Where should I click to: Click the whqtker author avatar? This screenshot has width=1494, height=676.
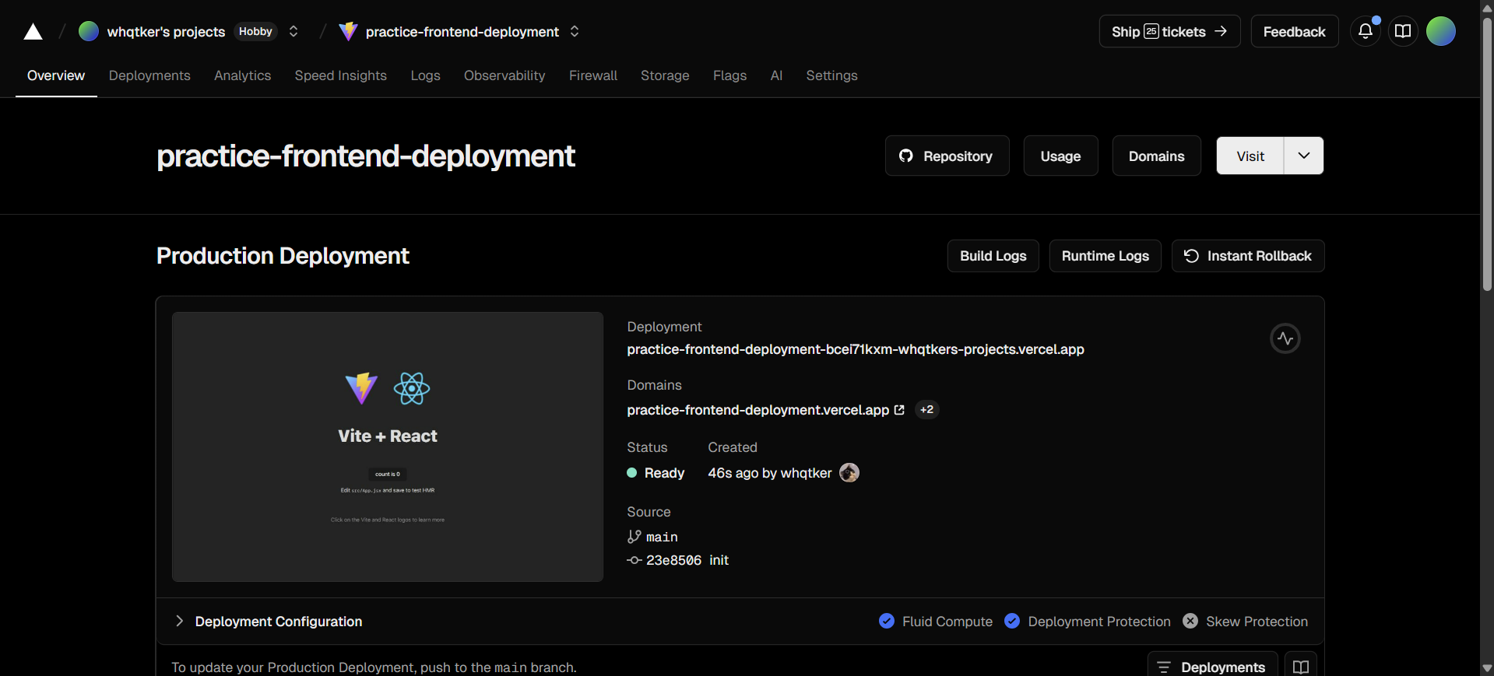(849, 473)
